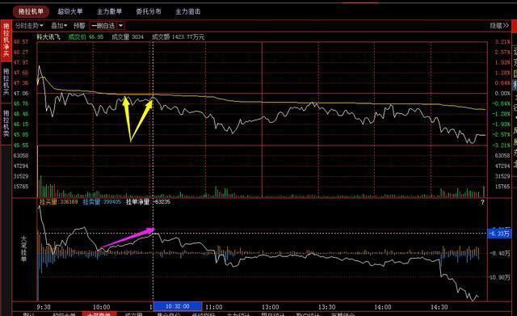Select the 拖拉机单 tab
This screenshot has width=517, height=316.
click(31, 11)
